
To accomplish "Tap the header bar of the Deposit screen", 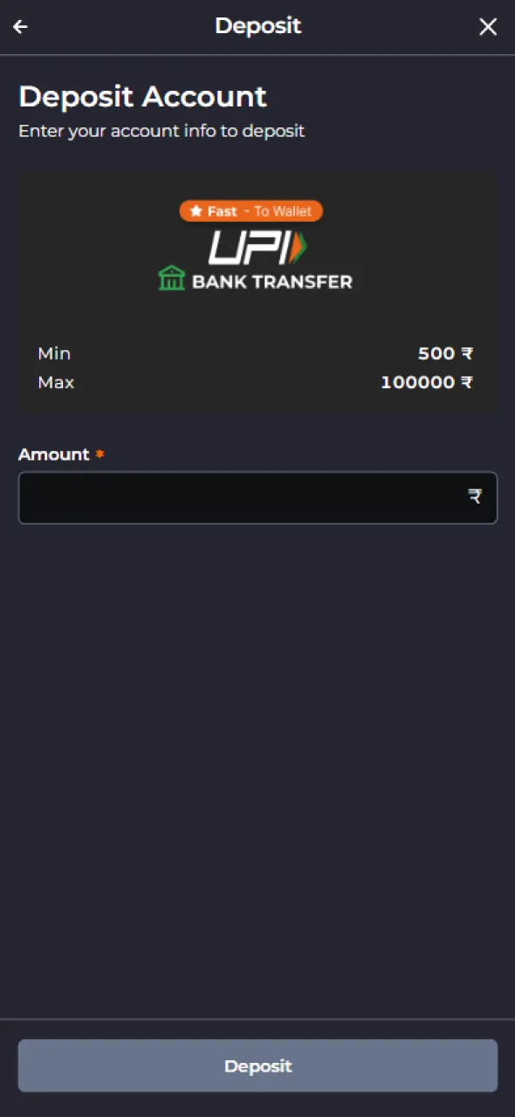I will (x=257, y=26).
